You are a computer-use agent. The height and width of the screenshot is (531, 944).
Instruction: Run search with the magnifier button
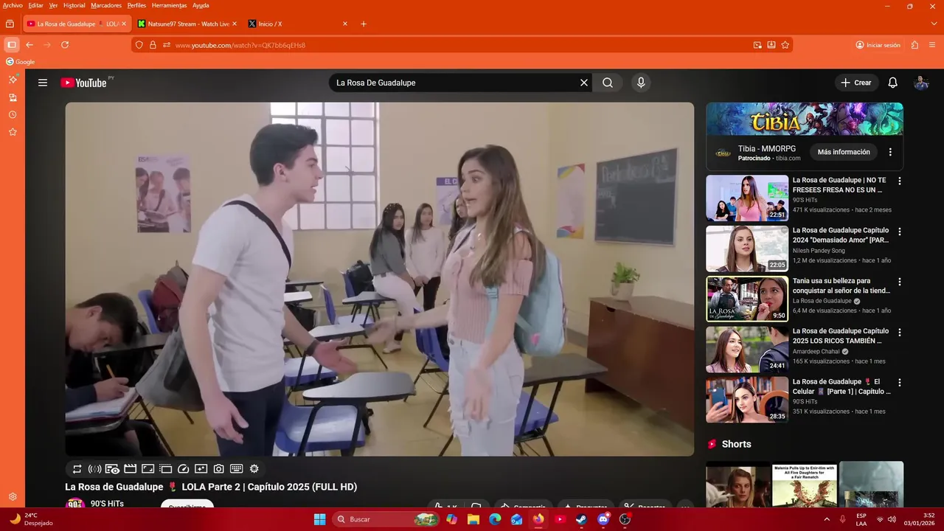[x=608, y=83]
